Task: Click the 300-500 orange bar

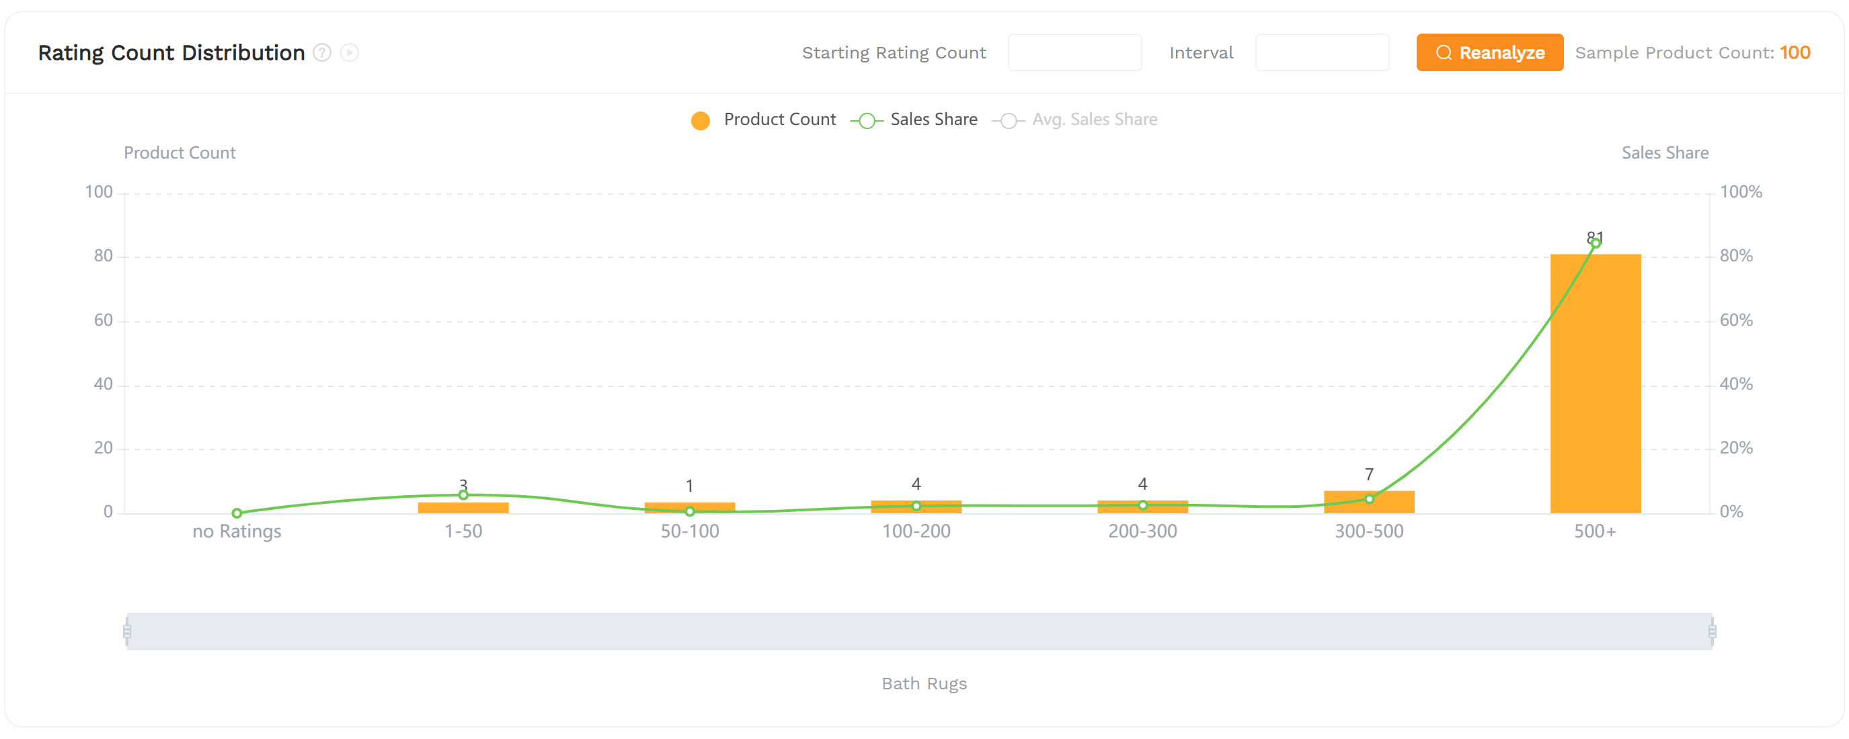Action: (x=1369, y=503)
